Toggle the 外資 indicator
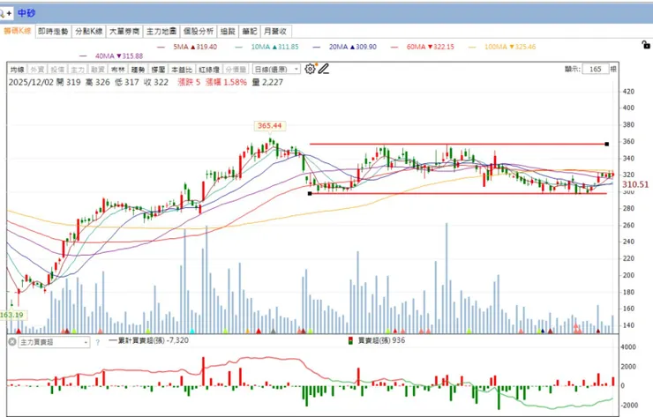The width and height of the screenshot is (653, 417). tap(37, 69)
